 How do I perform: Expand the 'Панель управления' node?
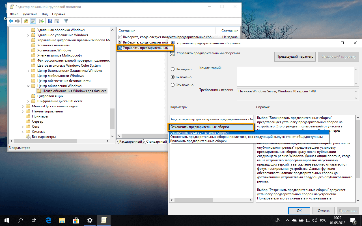pyautogui.click(x=23, y=111)
